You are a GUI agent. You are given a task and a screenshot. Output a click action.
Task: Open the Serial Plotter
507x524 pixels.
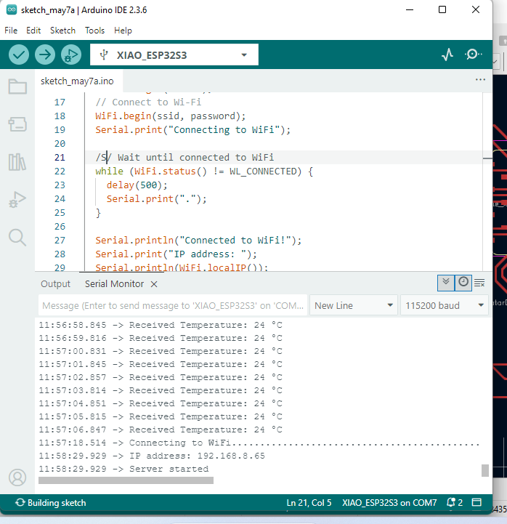[x=447, y=54]
